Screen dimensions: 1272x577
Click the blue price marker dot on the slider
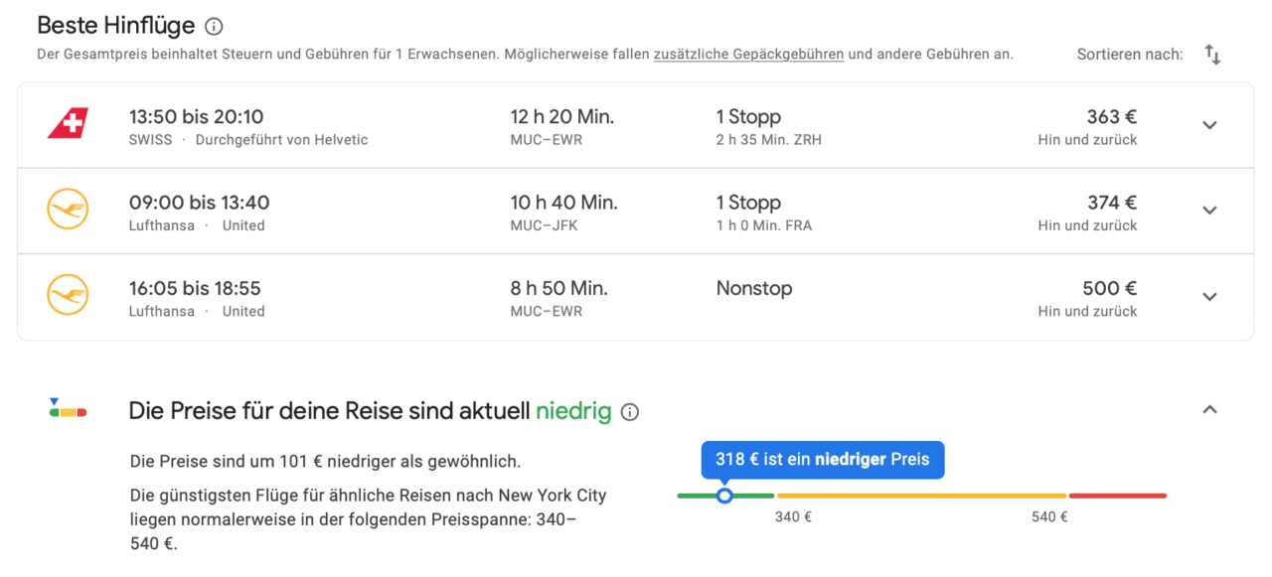[725, 494]
